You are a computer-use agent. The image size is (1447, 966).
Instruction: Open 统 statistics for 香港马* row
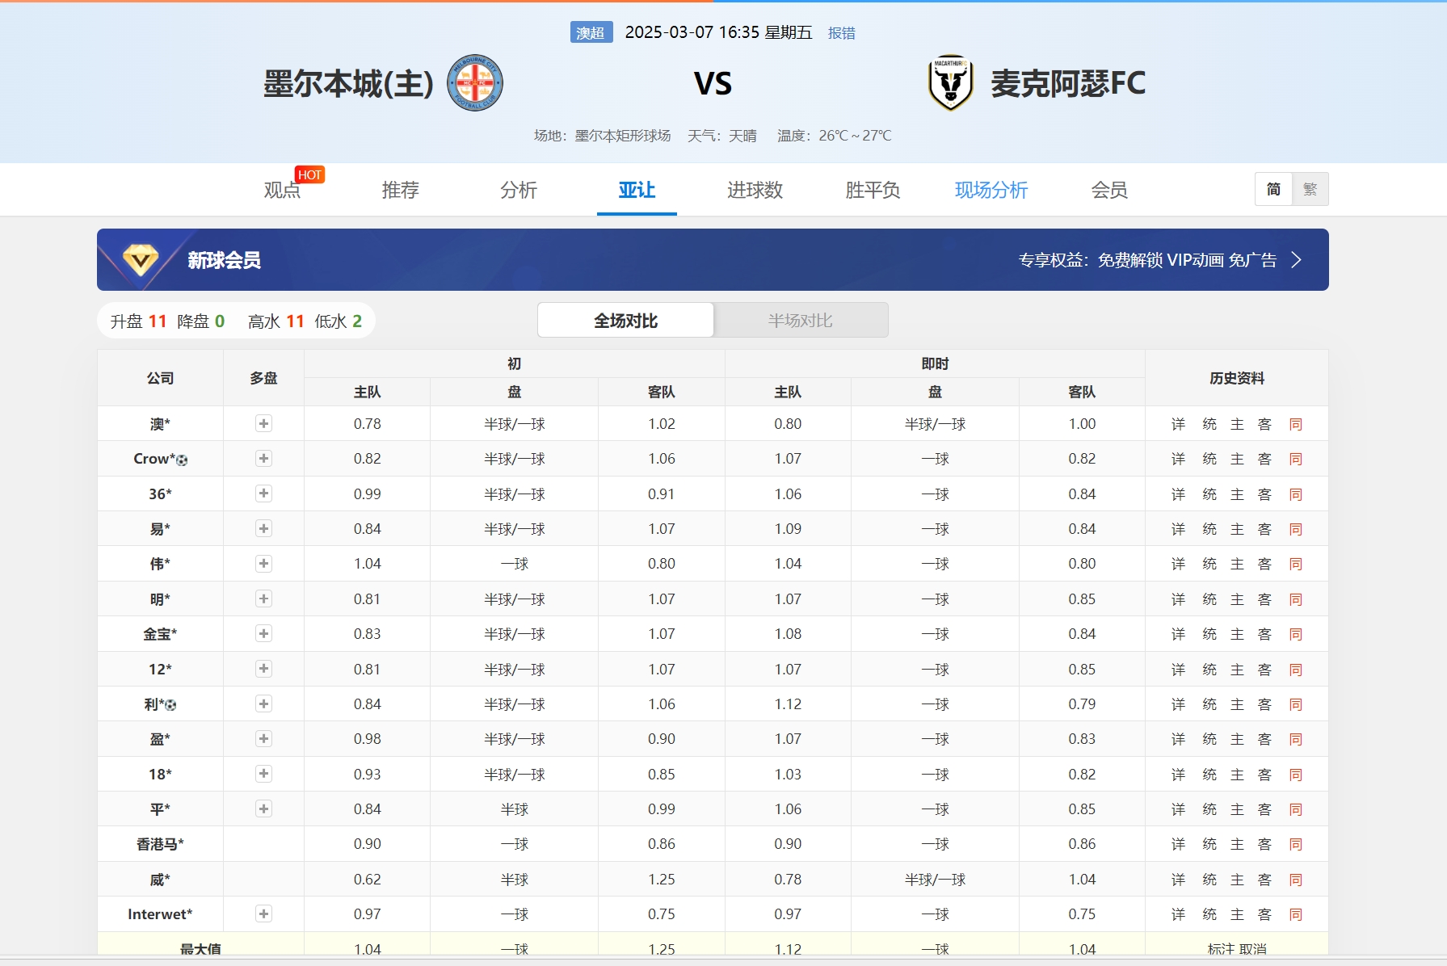(1209, 844)
